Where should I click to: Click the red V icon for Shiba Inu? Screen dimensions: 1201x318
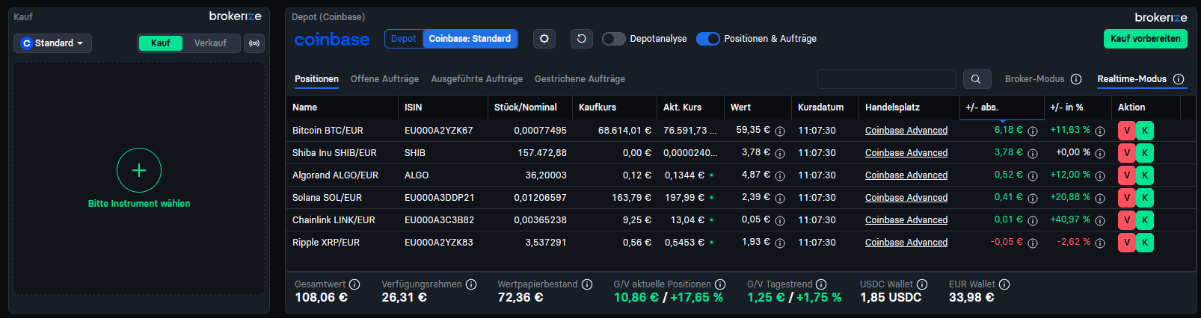[x=1126, y=153]
